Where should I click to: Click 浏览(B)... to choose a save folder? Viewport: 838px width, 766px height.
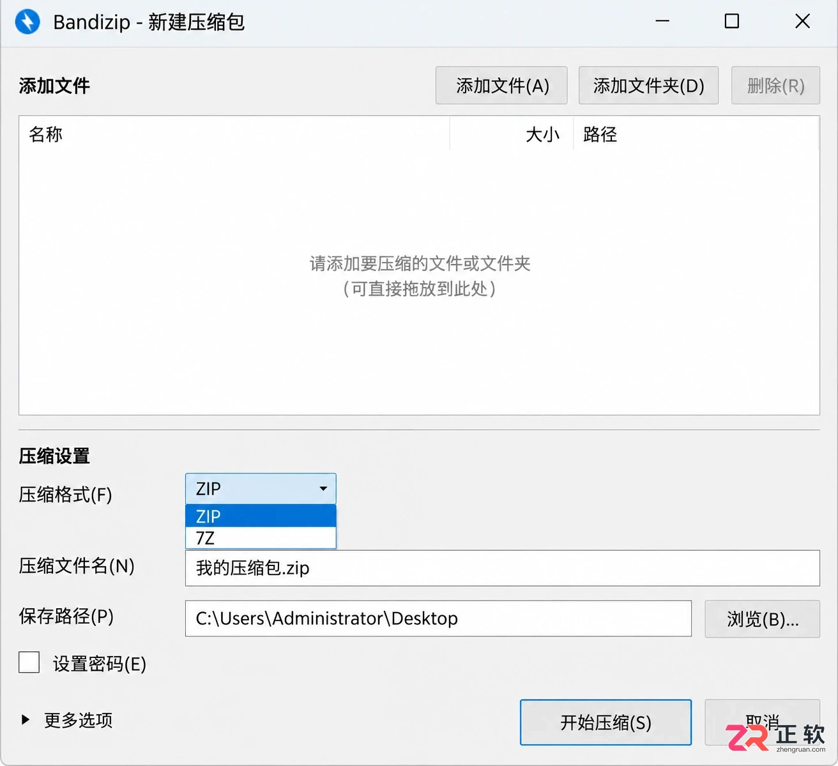coord(762,619)
